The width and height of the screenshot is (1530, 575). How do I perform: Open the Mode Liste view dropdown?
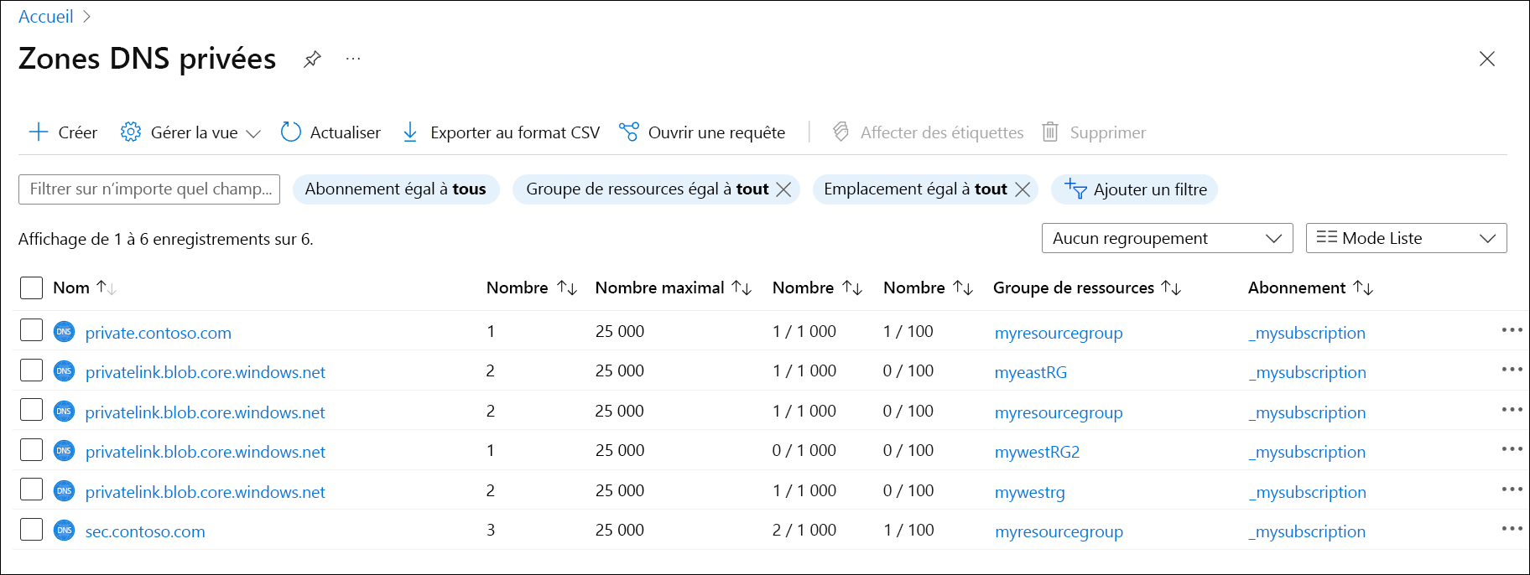click(1406, 238)
